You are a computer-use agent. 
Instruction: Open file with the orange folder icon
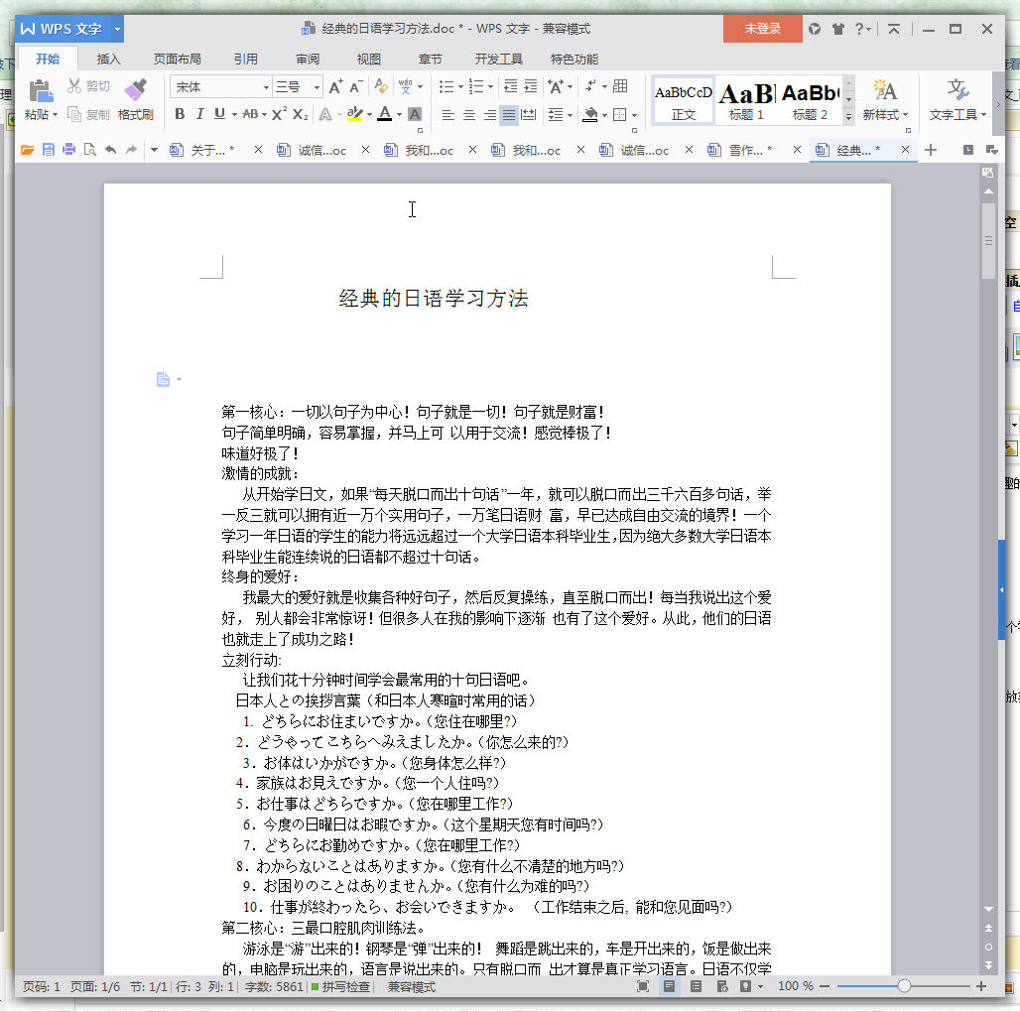coord(28,150)
